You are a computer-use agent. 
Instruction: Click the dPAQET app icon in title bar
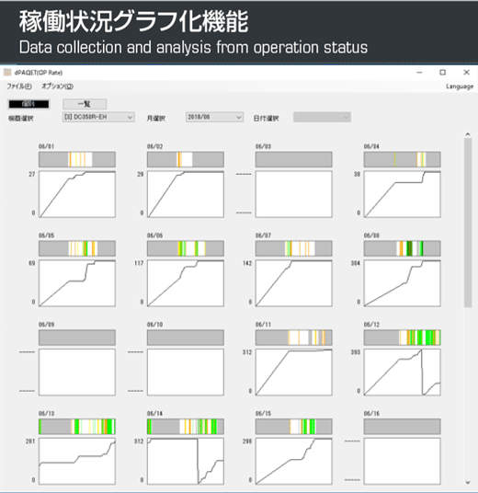click(7, 73)
